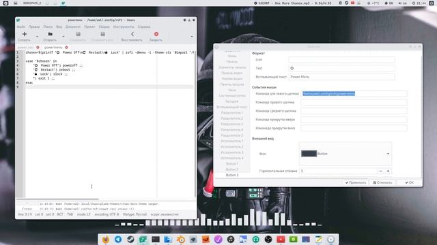Screen dimensions: 437x245
Task: Open Firefox from the dock
Action: click(x=106, y=240)
